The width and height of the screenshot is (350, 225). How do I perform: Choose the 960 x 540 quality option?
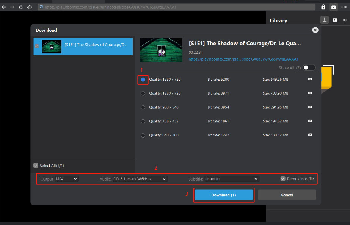coord(143,108)
